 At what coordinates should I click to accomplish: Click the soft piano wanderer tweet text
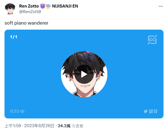(26, 23)
